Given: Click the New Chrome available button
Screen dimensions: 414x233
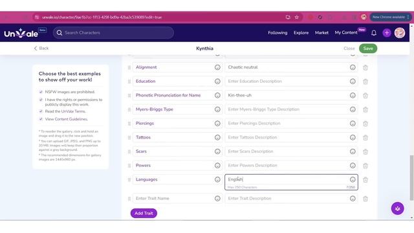Looking at the screenshot, I should coord(390,17).
